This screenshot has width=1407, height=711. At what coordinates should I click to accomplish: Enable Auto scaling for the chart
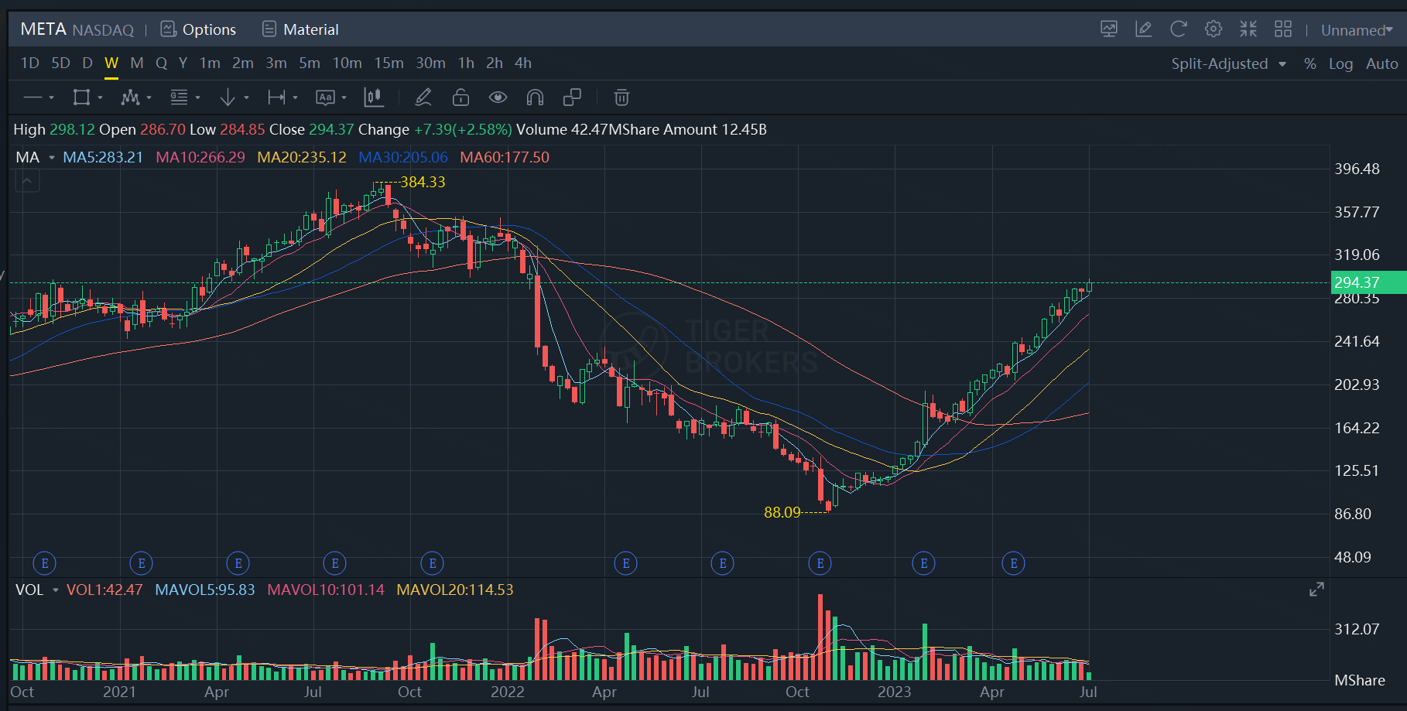click(1381, 63)
